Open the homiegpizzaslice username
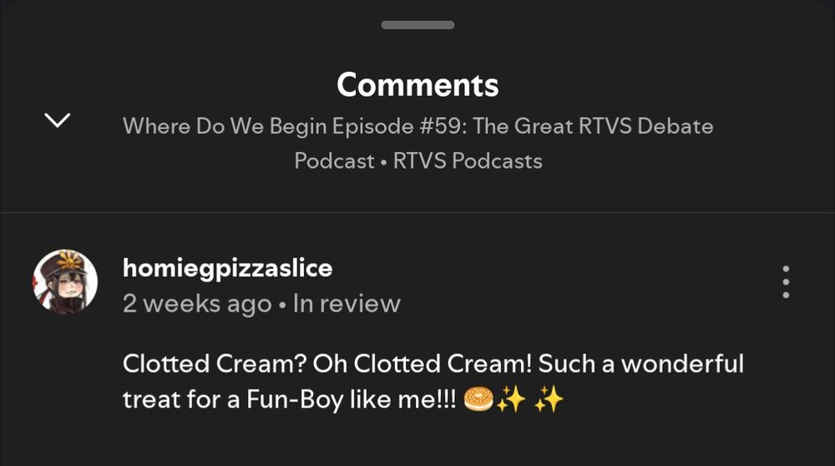The width and height of the screenshot is (835, 466). click(x=227, y=268)
